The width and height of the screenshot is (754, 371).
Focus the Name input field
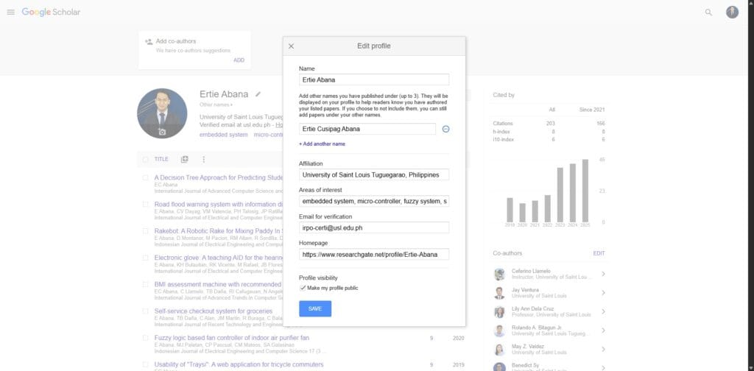click(373, 79)
